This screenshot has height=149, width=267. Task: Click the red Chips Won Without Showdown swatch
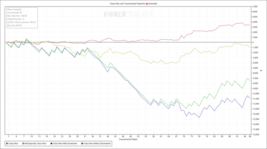coord(82,144)
